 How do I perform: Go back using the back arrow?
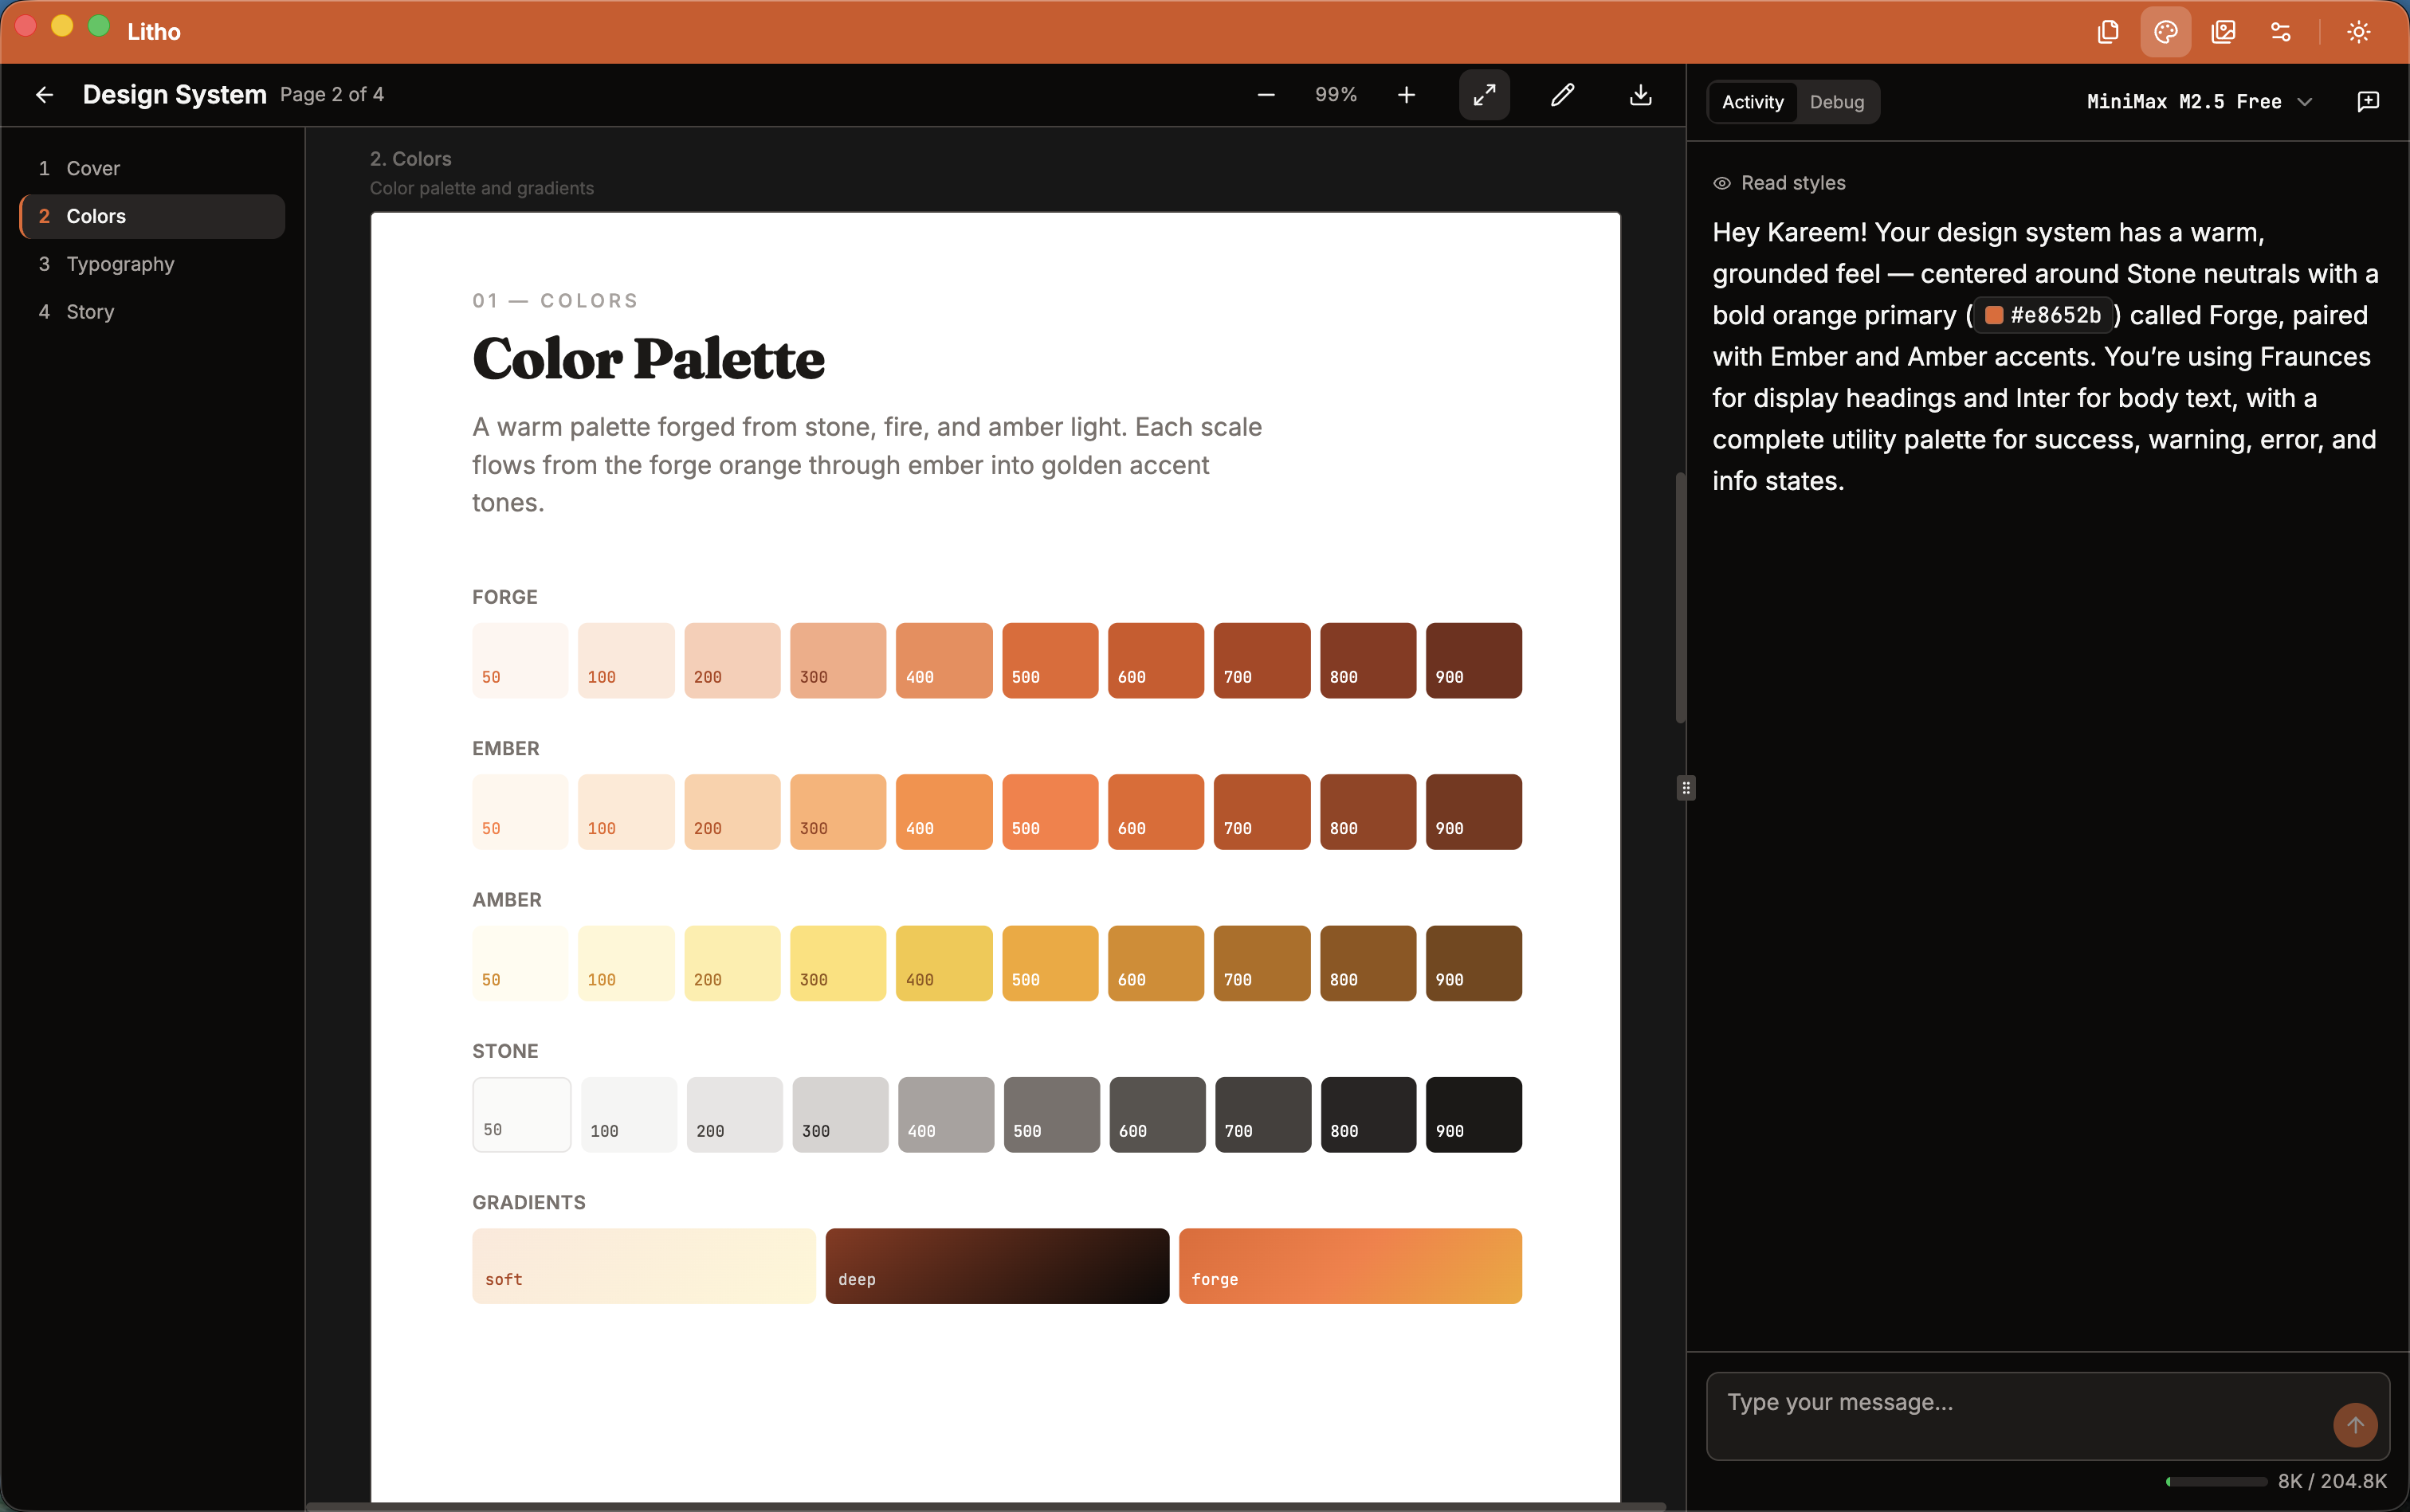pyautogui.click(x=45, y=95)
